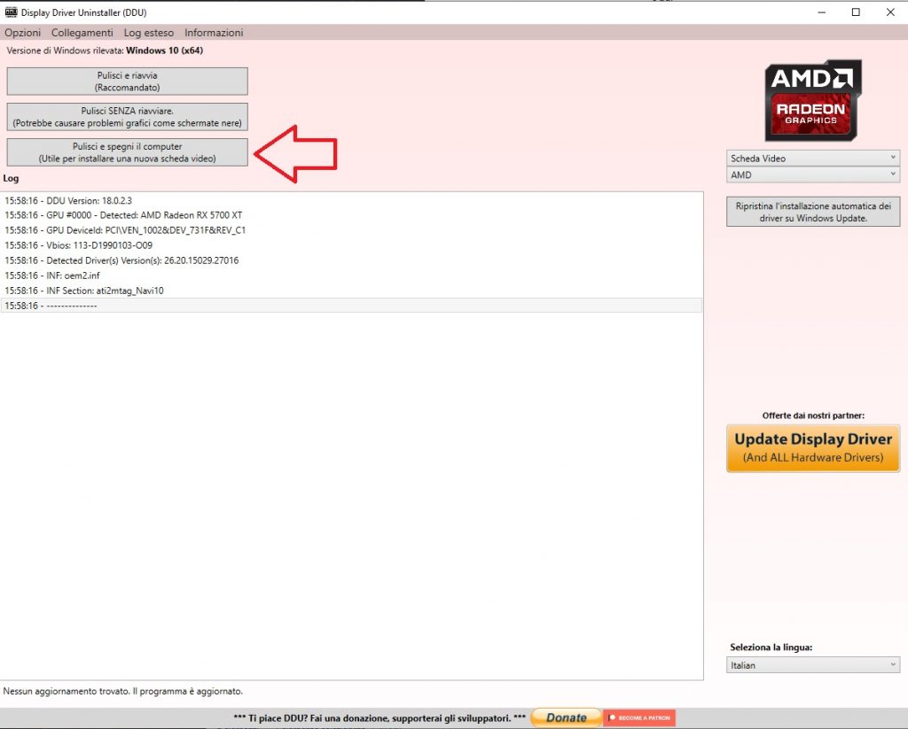Open the Log esteso menu
908x729 pixels.
[149, 33]
